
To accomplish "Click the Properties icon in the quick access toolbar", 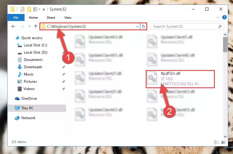I will tap(22, 9).
